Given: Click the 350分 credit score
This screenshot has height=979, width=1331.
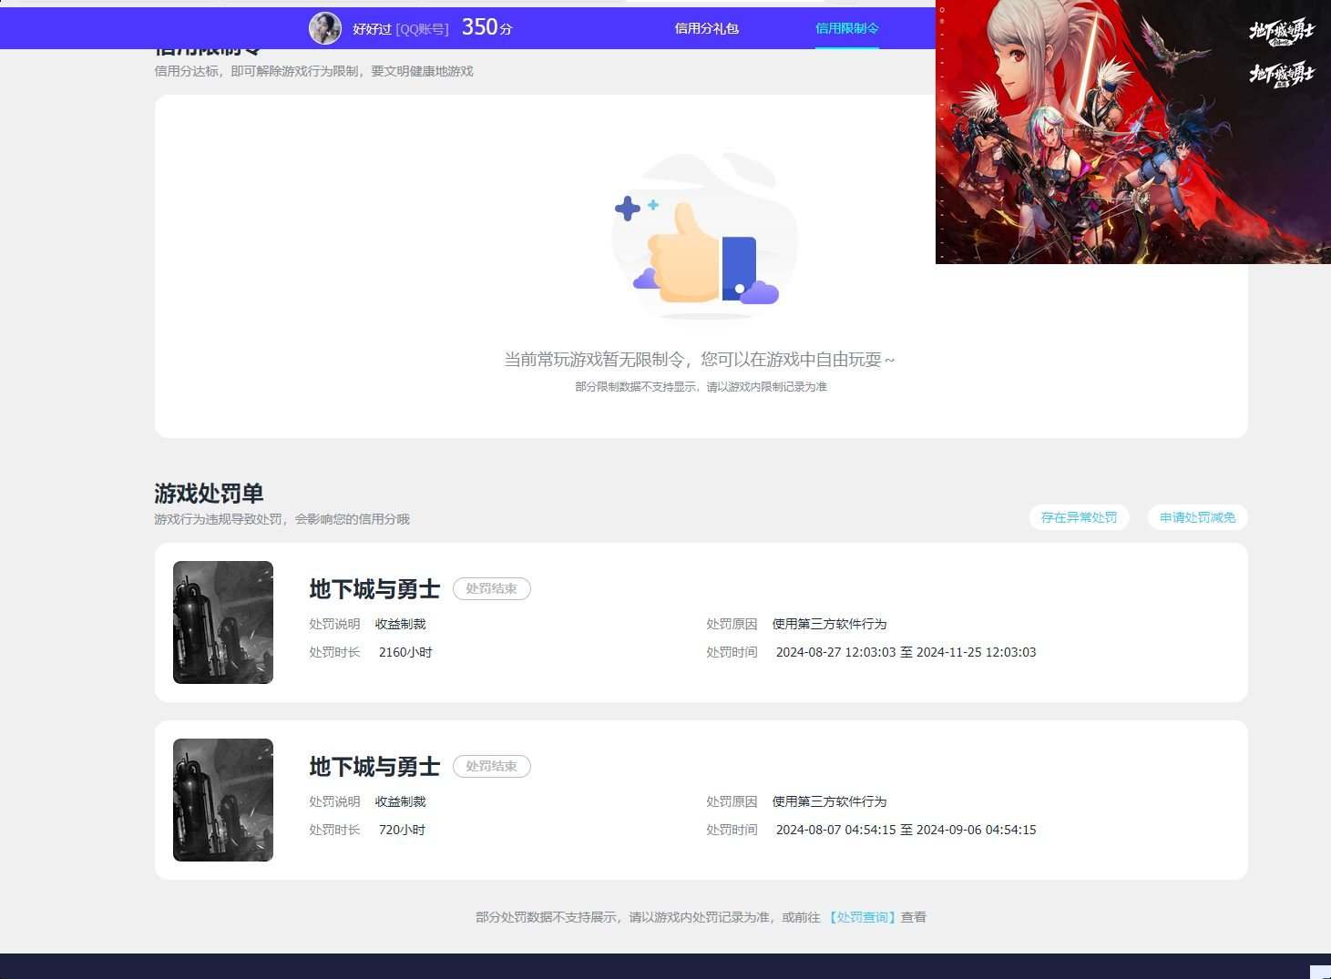Looking at the screenshot, I should coord(487,27).
